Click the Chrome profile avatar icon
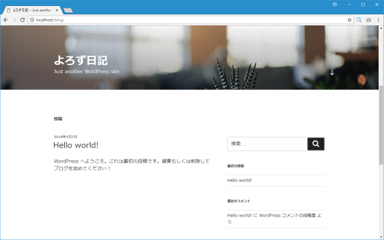 (x=335, y=4)
